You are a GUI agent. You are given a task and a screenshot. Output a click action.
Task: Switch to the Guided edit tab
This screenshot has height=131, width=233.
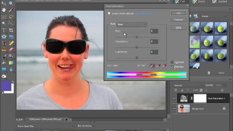220,1
